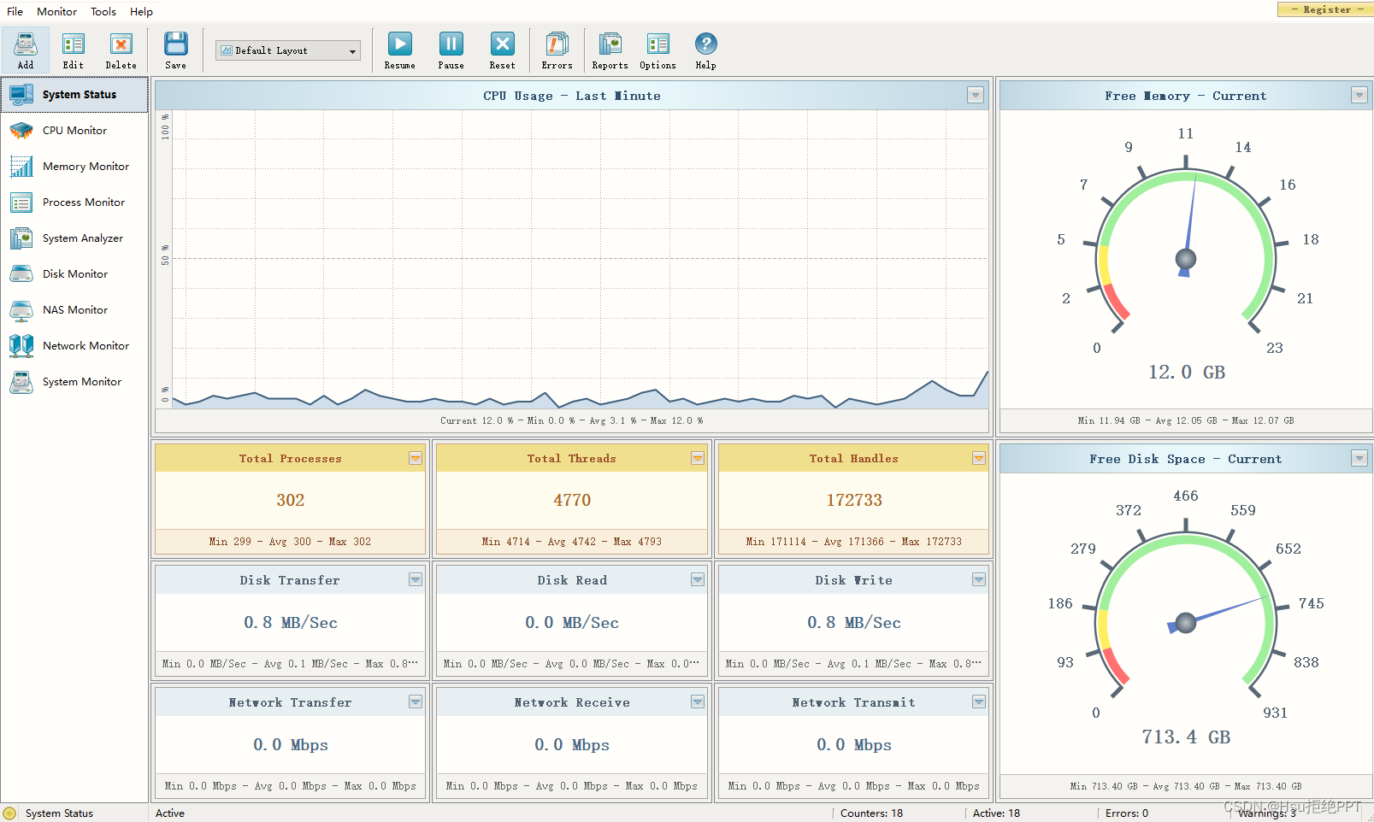Image resolution: width=1374 pixels, height=822 pixels.
Task: Resume monitoring with the Resume button
Action: pyautogui.click(x=399, y=50)
